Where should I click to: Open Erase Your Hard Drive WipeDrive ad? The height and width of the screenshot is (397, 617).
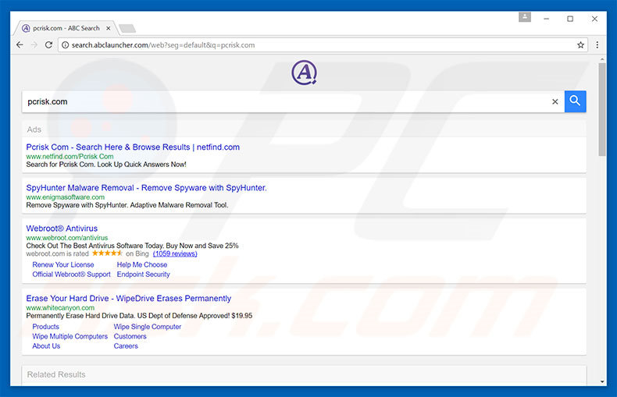(x=129, y=299)
